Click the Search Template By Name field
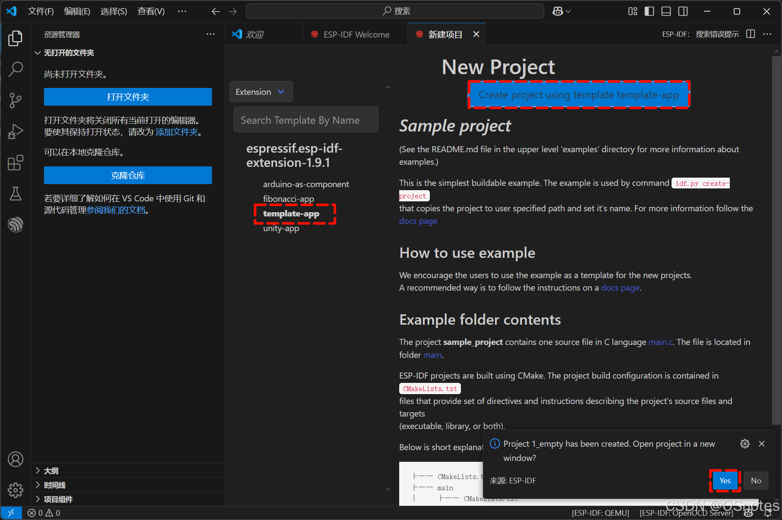This screenshot has width=782, height=520. 306,120
